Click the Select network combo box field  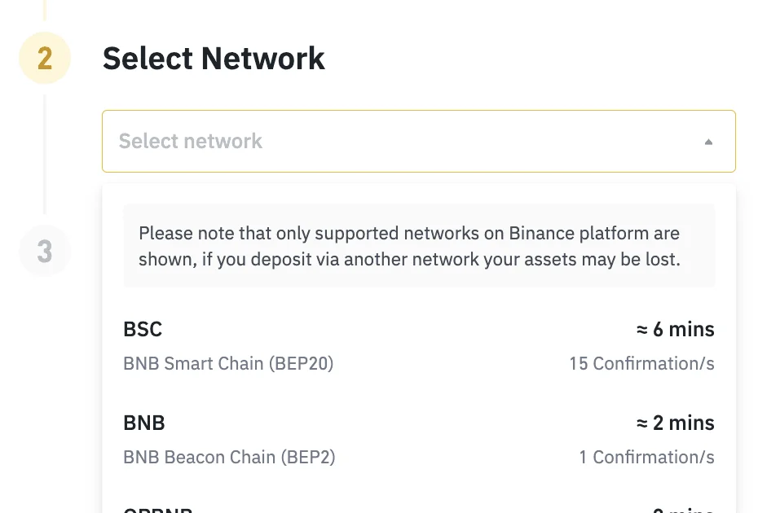[419, 141]
